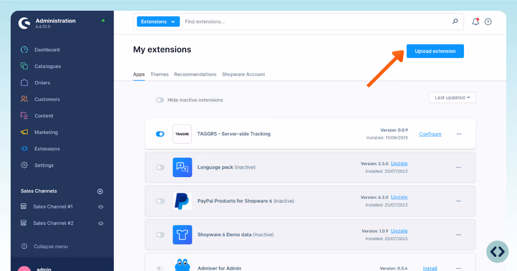Switch to the Shopware Account tab
The height and width of the screenshot is (271, 517).
click(243, 74)
